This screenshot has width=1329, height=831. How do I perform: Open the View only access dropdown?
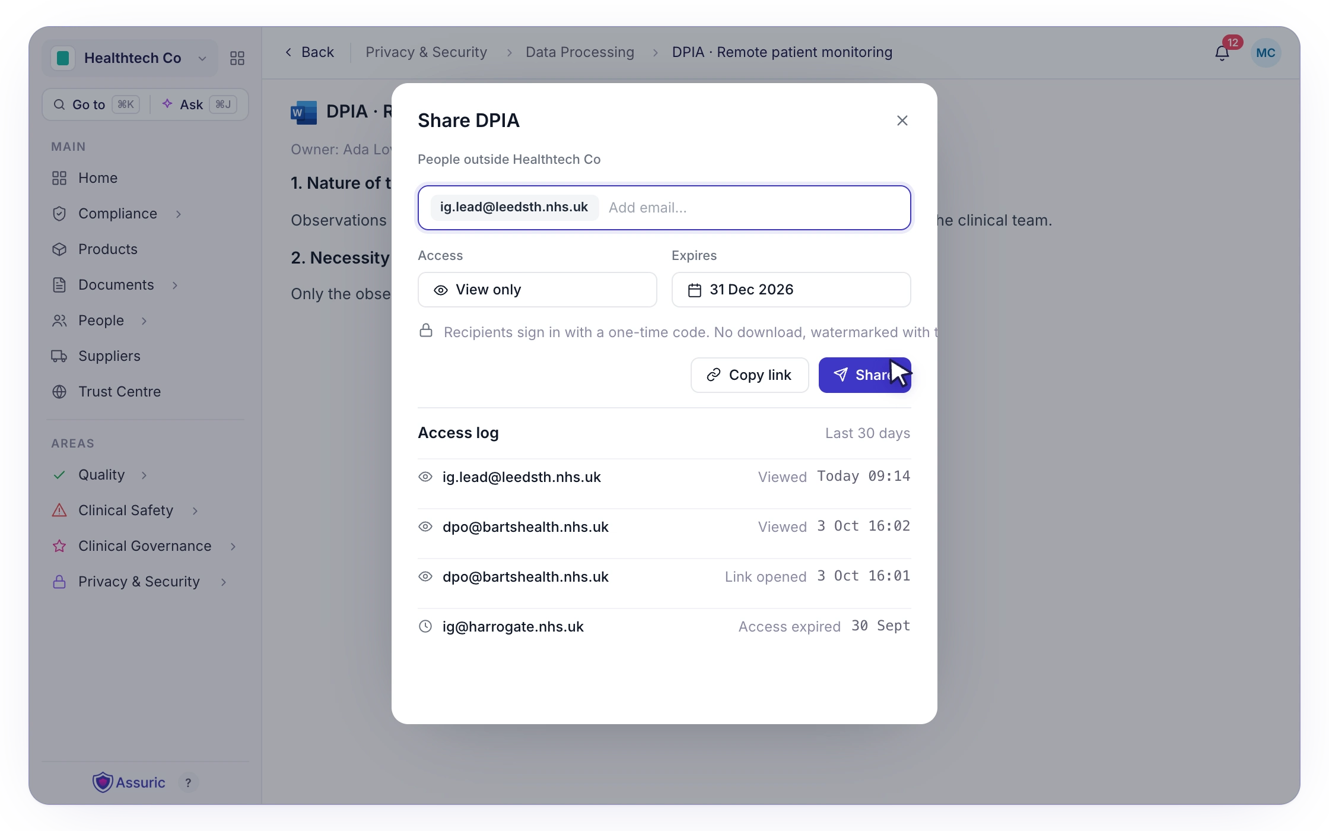[538, 290]
